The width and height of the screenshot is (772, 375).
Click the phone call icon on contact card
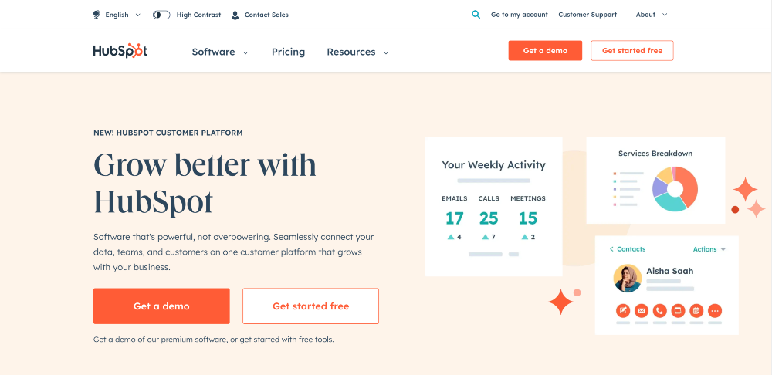point(660,310)
